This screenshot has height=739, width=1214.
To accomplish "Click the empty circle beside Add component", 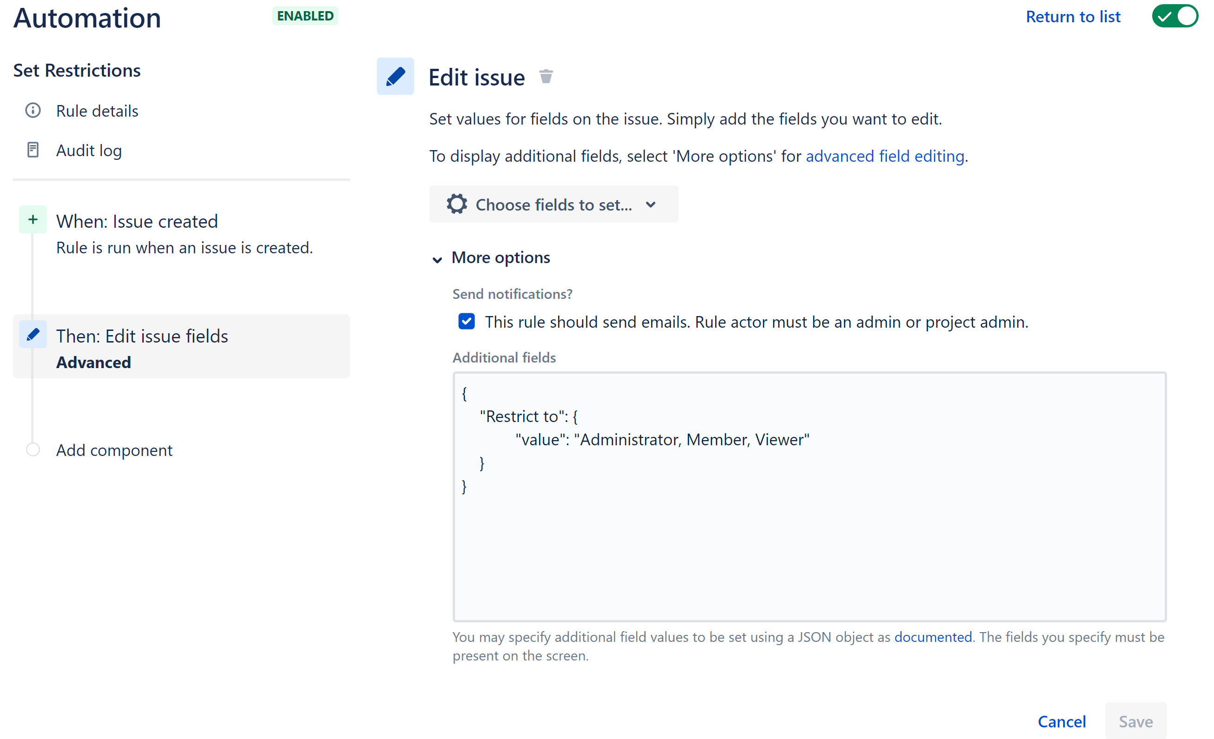I will 33,450.
